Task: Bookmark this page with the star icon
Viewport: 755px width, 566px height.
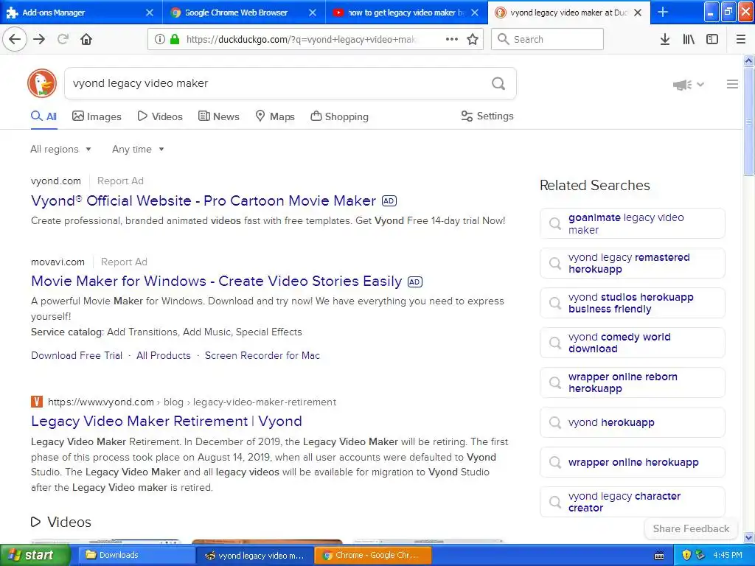Action: tap(473, 39)
